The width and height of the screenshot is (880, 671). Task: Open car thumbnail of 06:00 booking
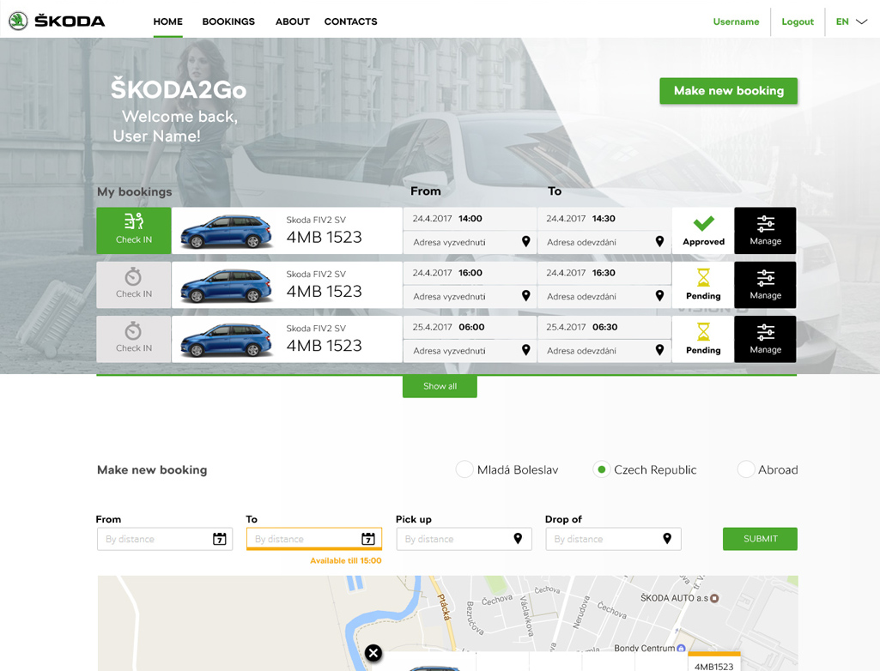click(226, 340)
